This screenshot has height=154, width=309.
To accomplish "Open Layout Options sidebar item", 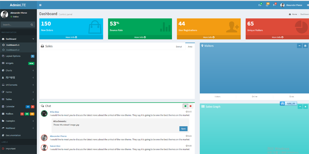I will pyautogui.click(x=18, y=56).
